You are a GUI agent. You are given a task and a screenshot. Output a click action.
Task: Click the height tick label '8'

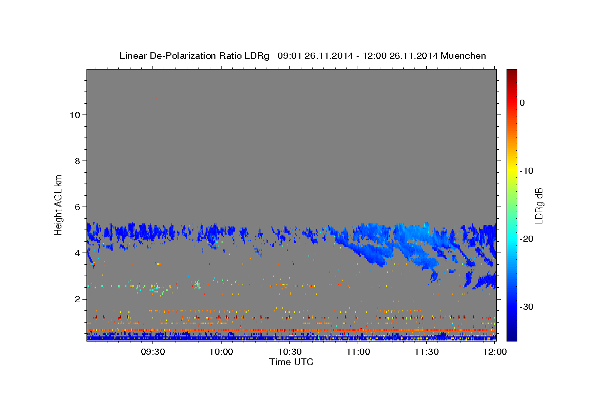pos(76,161)
